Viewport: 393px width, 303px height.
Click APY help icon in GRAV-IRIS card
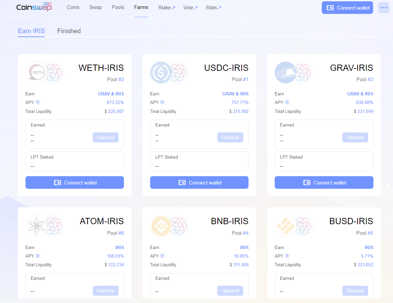[x=287, y=102]
